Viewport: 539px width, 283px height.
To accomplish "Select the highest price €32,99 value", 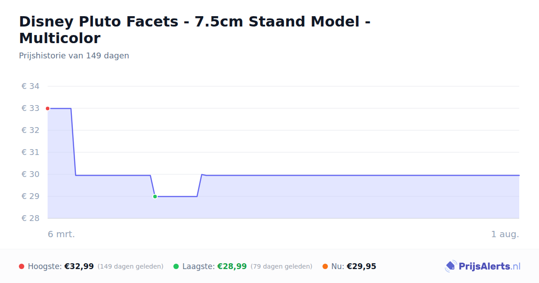I will (79, 266).
